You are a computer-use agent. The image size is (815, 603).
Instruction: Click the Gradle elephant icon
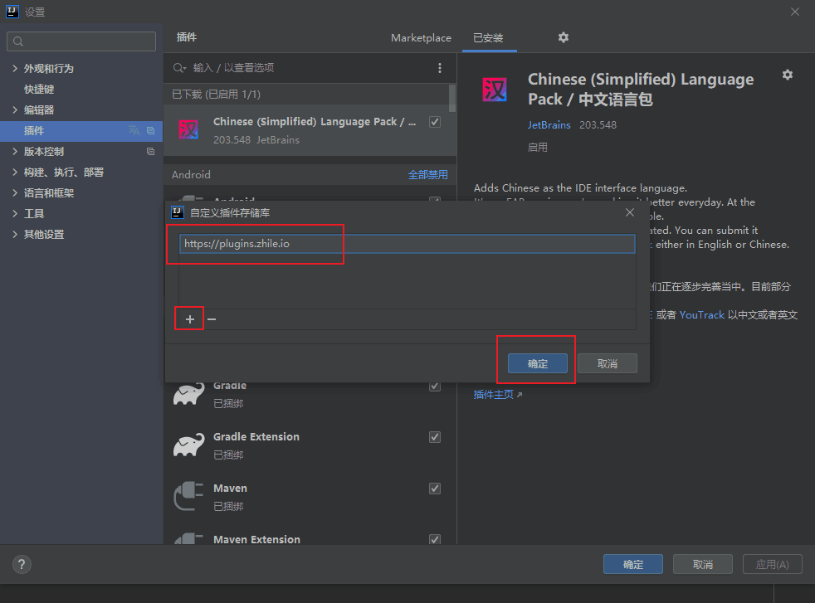[x=188, y=394]
